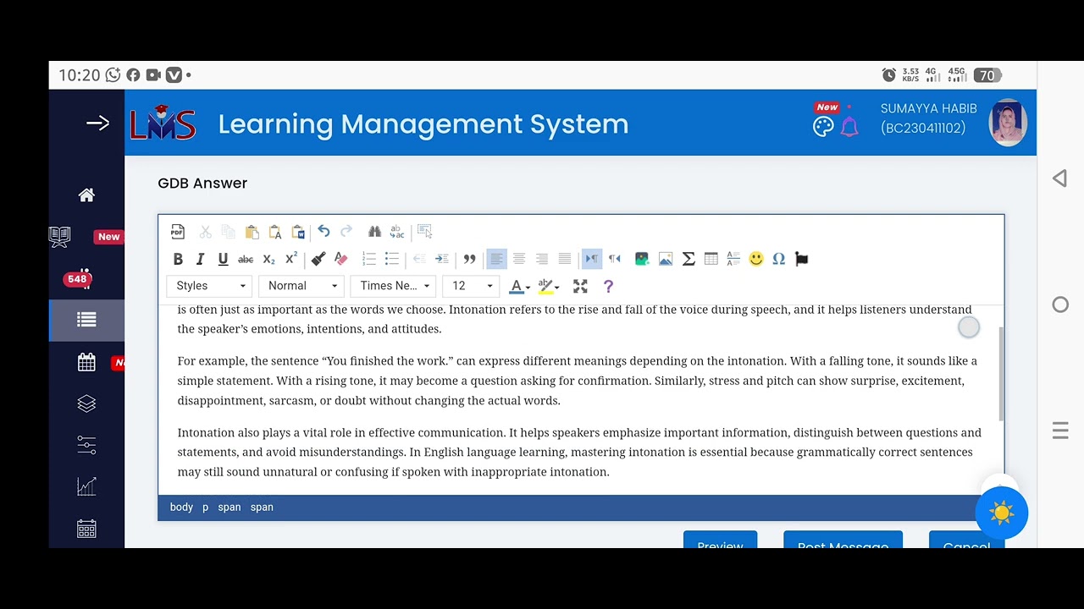Increase indent of paragraph
This screenshot has height=609, width=1084.
tap(442, 259)
